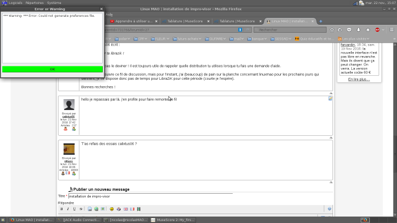Screen dimensions: 397x223
Task: Click the Titre input field
Action: 150,196
